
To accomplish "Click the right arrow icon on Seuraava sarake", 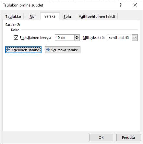I will [48, 50].
